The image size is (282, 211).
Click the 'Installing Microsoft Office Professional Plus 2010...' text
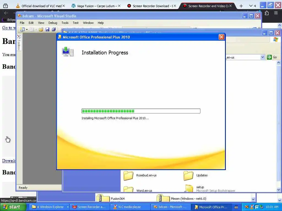[115, 118]
